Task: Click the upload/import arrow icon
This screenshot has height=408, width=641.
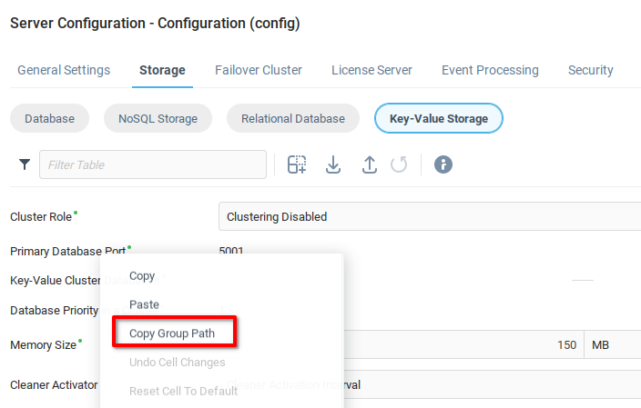Action: [369, 164]
